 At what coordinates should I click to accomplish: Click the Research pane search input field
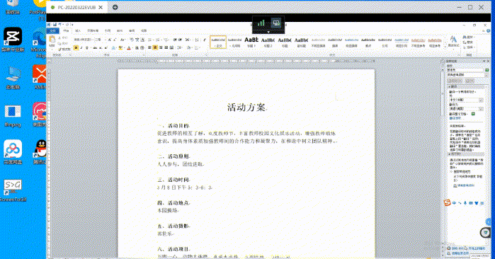click(x=465, y=70)
